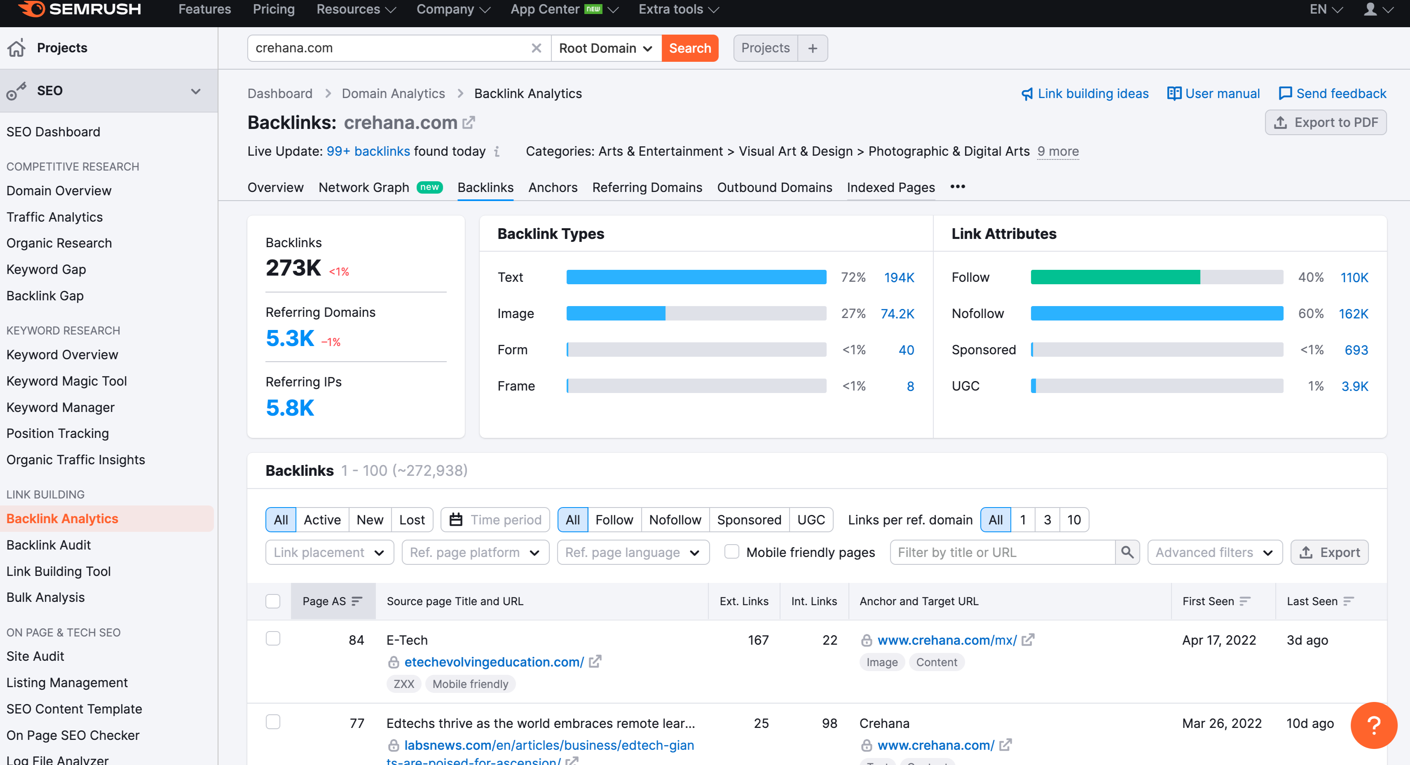Open the Advanced filters dropdown
The image size is (1410, 765).
click(x=1215, y=552)
